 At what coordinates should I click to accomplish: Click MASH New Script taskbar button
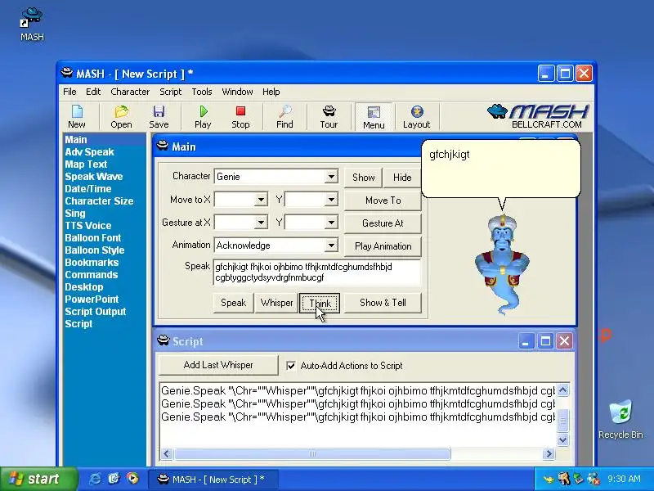pyautogui.click(x=213, y=480)
